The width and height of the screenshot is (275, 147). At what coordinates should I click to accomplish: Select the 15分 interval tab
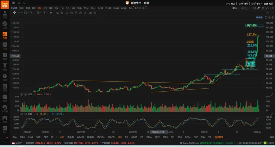(86, 8)
